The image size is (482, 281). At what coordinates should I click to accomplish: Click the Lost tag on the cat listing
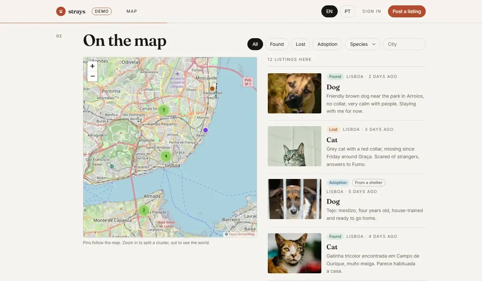point(333,129)
